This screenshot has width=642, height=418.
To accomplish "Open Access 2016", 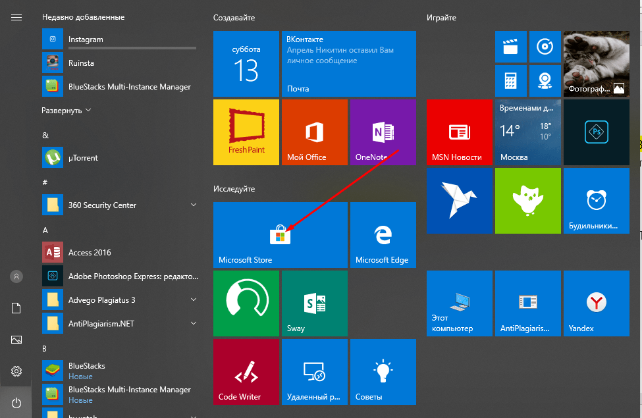I will coord(120,253).
